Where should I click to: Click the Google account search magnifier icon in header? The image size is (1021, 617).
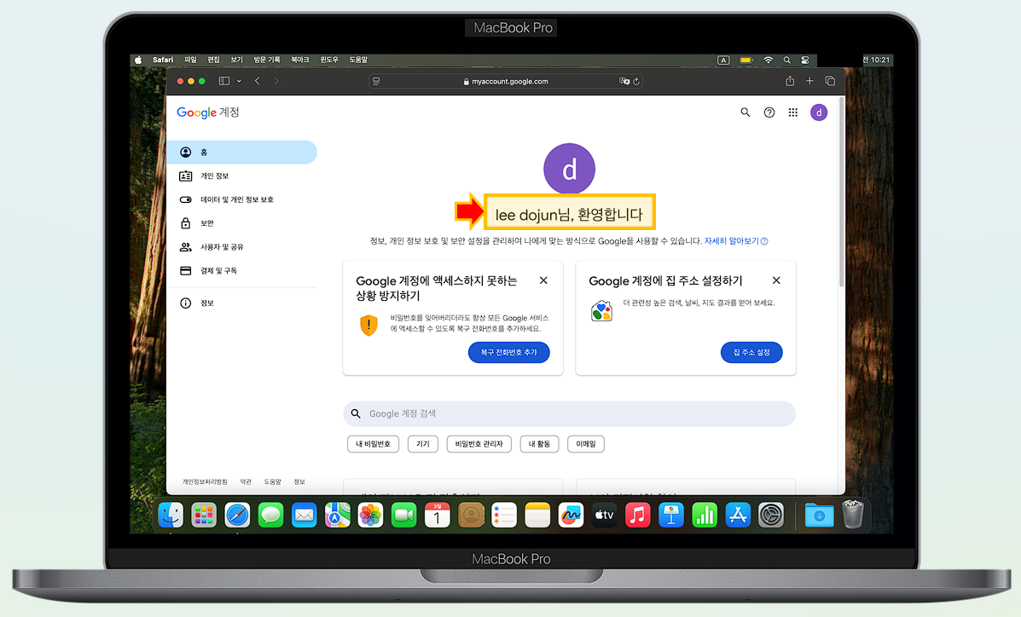point(745,112)
